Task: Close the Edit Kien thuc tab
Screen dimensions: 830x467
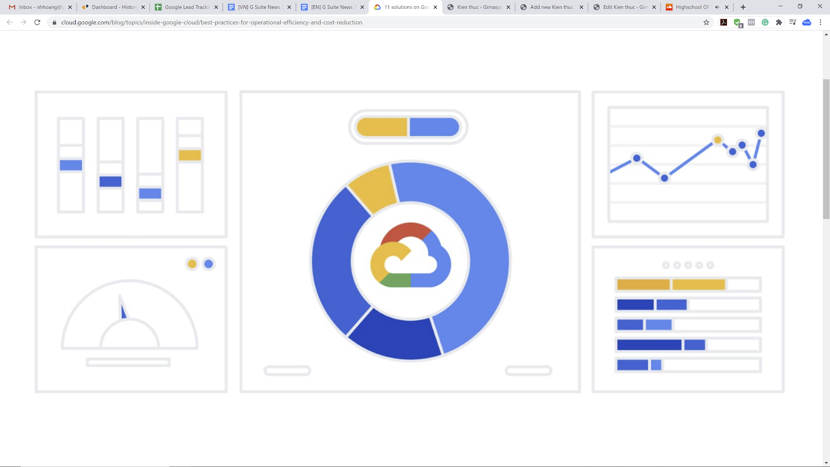Action: coord(654,7)
